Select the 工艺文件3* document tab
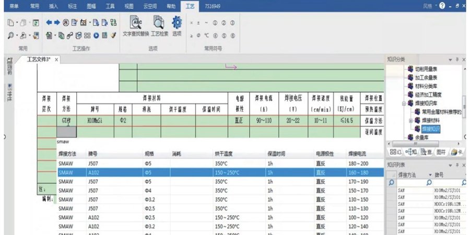Viewport: 470px width, 235px height. pyautogui.click(x=39, y=60)
